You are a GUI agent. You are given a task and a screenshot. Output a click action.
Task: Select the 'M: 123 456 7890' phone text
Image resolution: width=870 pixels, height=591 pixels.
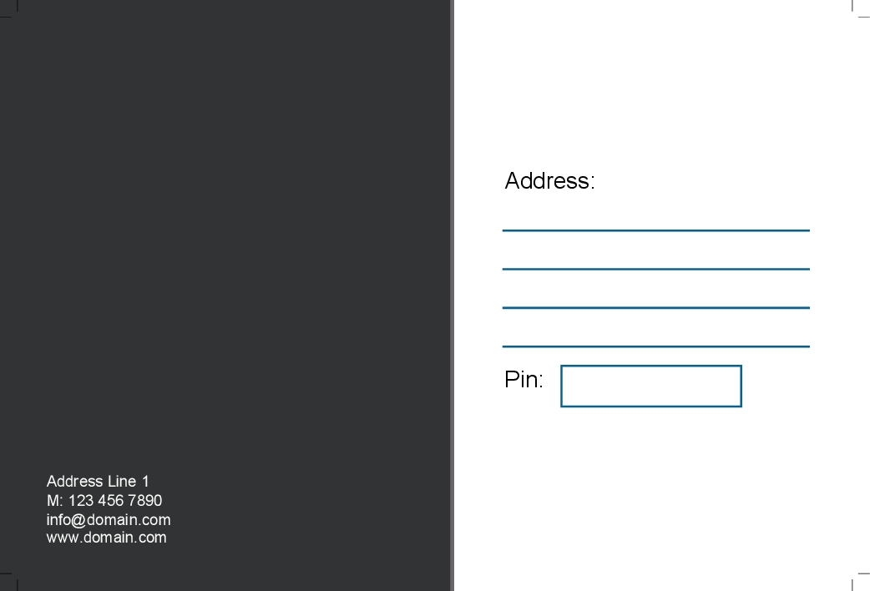pyautogui.click(x=104, y=501)
